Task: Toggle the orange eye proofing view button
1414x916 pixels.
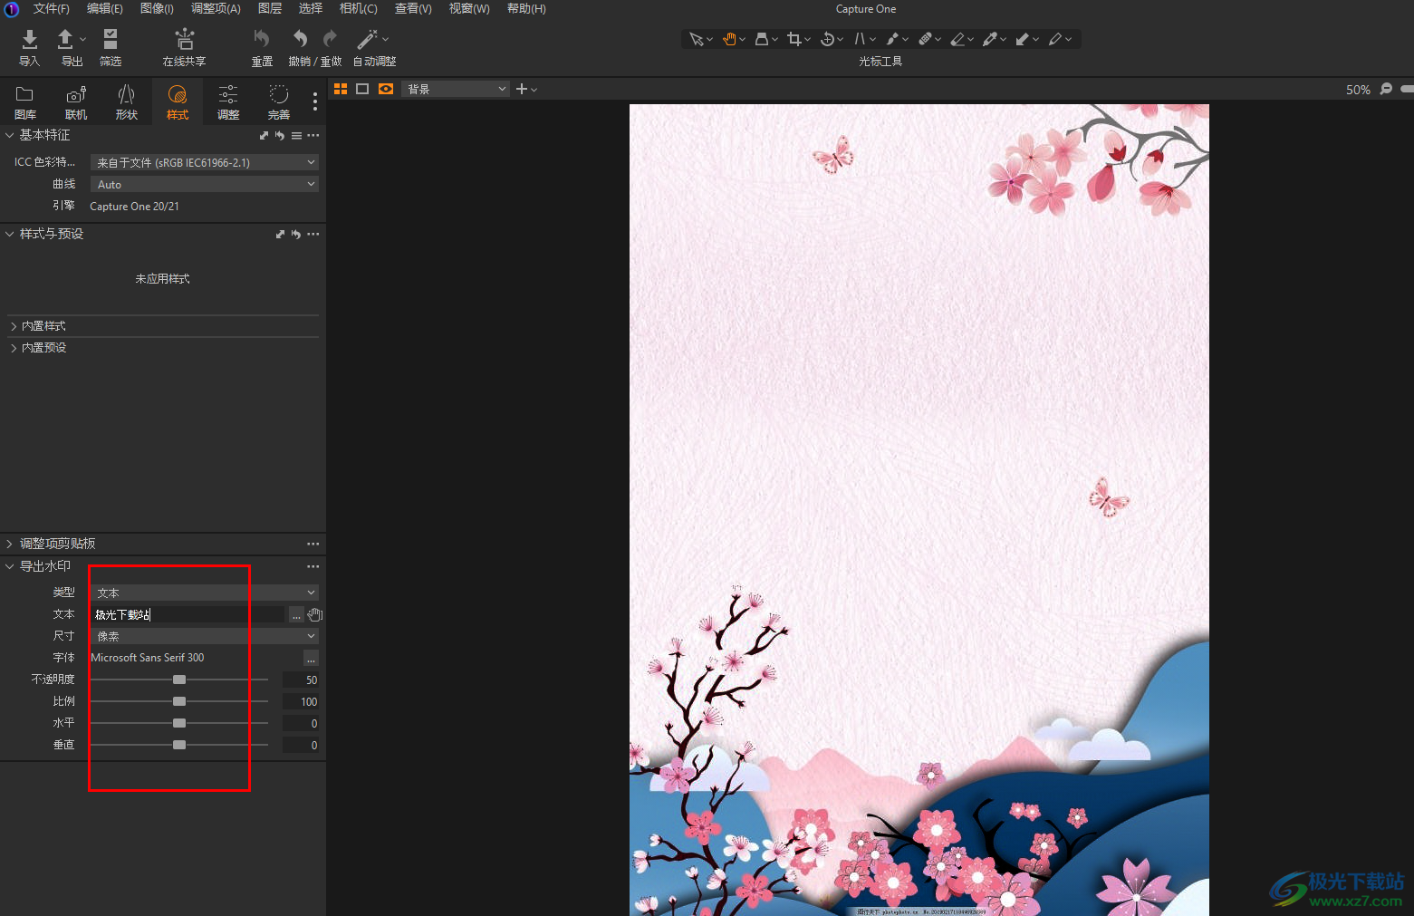Action: (386, 89)
